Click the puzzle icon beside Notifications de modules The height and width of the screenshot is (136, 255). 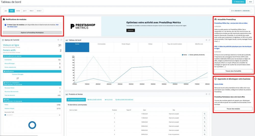[x=4, y=19]
